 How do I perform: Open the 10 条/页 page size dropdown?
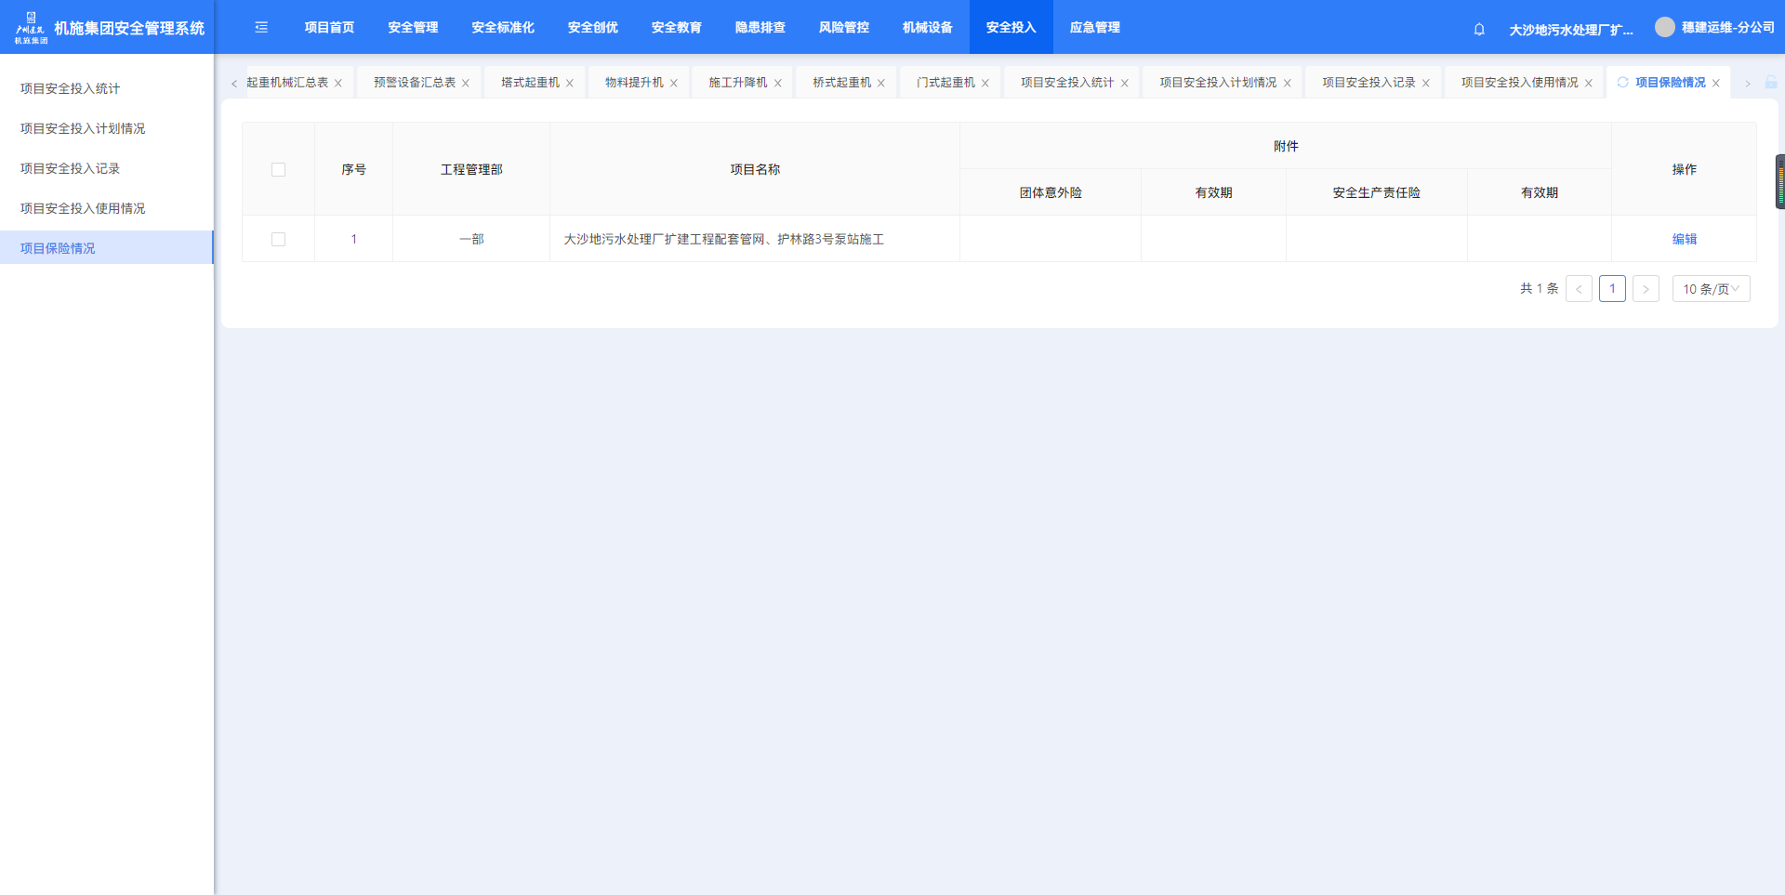pyautogui.click(x=1711, y=289)
